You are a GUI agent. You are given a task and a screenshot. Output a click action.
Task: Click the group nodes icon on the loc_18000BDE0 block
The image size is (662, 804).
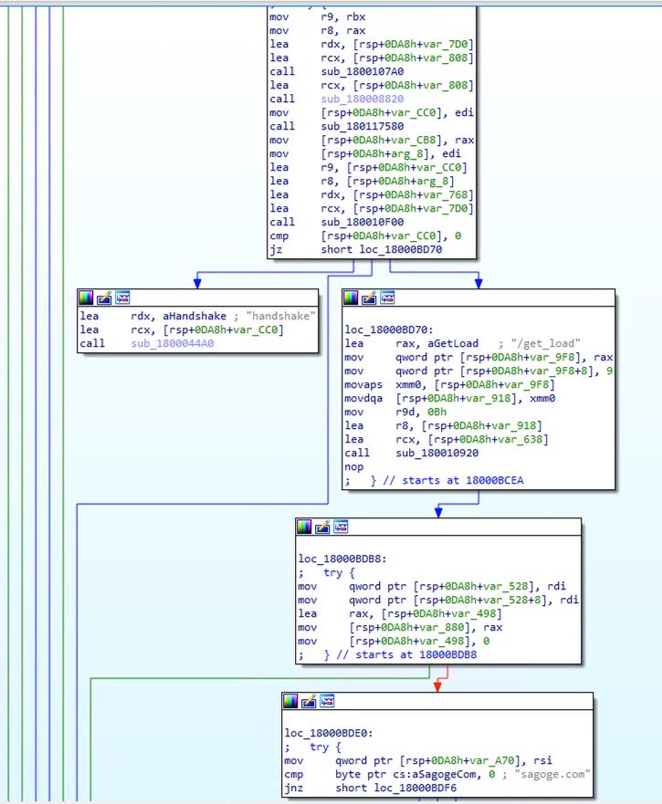pos(326,701)
